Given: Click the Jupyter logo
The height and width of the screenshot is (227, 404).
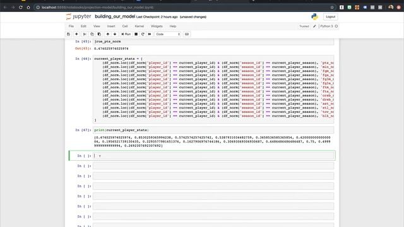Looking at the screenshot, I should [78, 16].
